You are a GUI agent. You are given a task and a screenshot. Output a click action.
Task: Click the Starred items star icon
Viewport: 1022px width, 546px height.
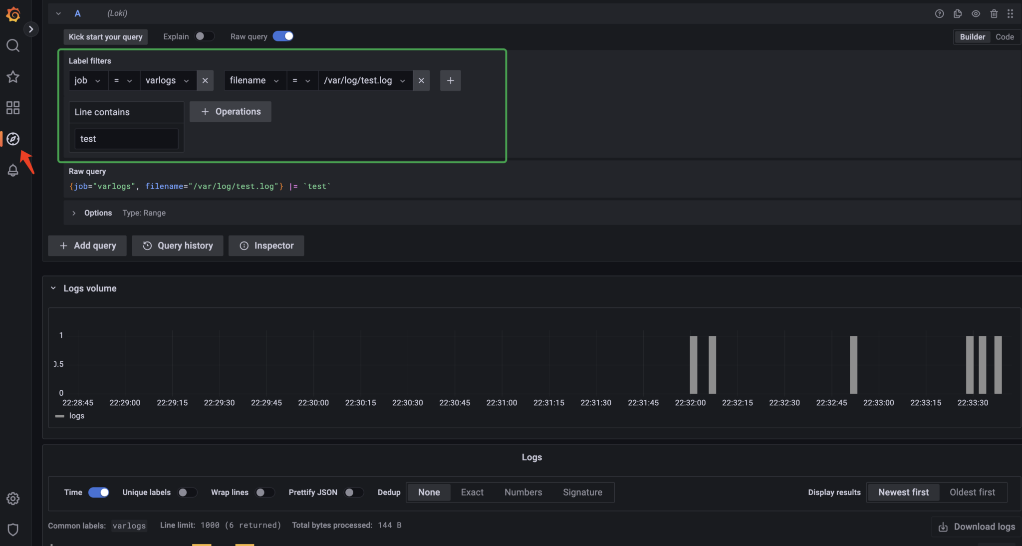(13, 77)
